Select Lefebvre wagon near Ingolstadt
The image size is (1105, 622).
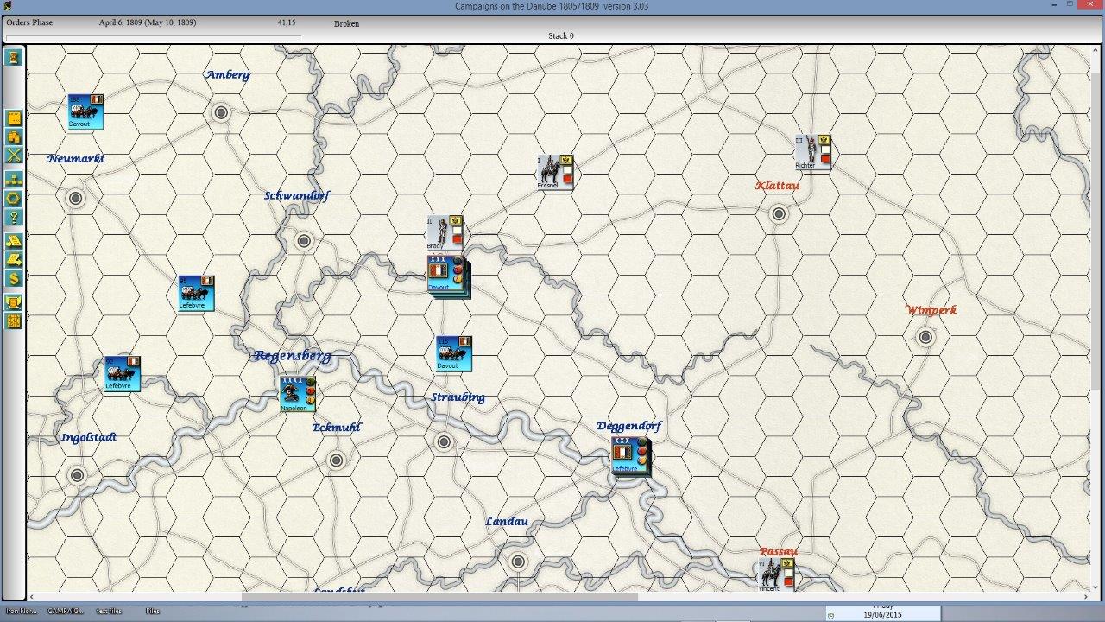coord(122,374)
